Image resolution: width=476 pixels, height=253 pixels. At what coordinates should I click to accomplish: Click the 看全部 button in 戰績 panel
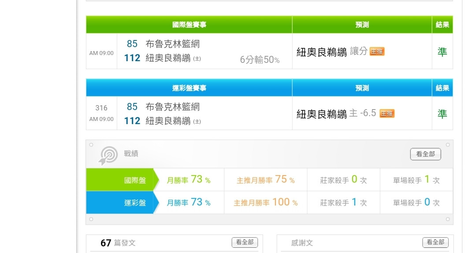click(425, 154)
